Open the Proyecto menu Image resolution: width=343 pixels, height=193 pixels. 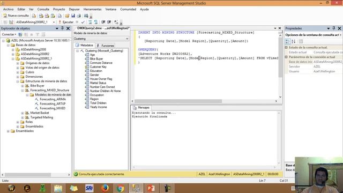[x=59, y=9]
